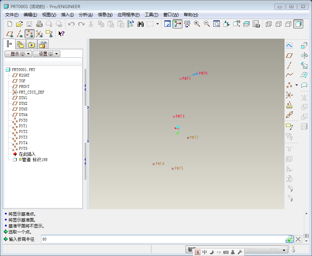312x256 pixels.
Task: Click the bend radius input field
Action: coord(163,239)
